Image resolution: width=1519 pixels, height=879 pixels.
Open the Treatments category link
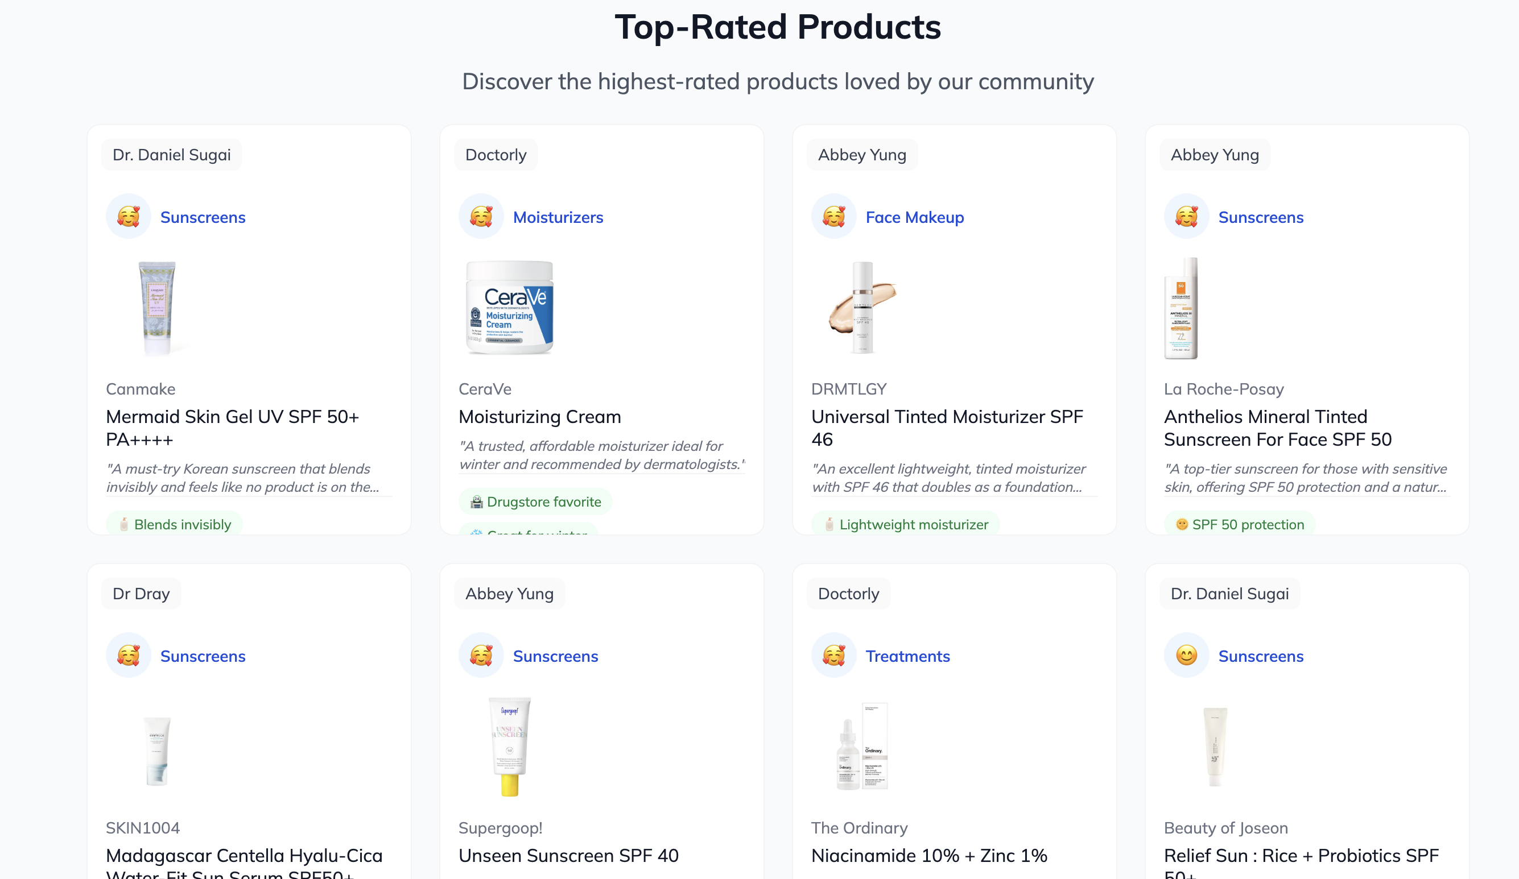click(x=907, y=656)
